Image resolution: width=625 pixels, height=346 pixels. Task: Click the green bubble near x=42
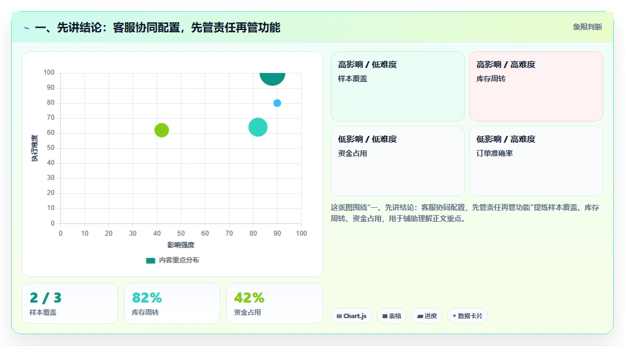click(x=161, y=130)
